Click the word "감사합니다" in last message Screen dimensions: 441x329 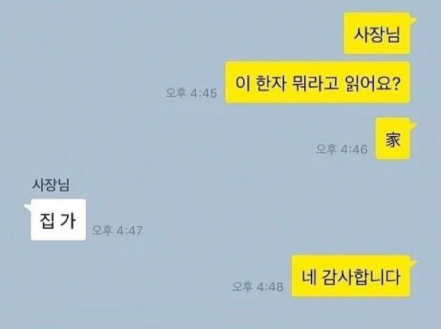361,277
